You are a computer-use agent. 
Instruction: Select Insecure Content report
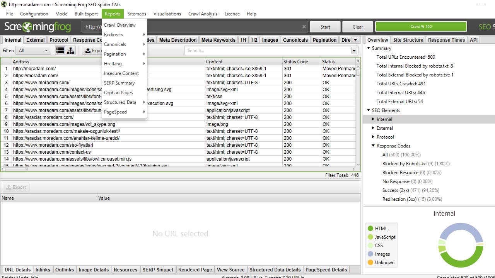pos(125,73)
